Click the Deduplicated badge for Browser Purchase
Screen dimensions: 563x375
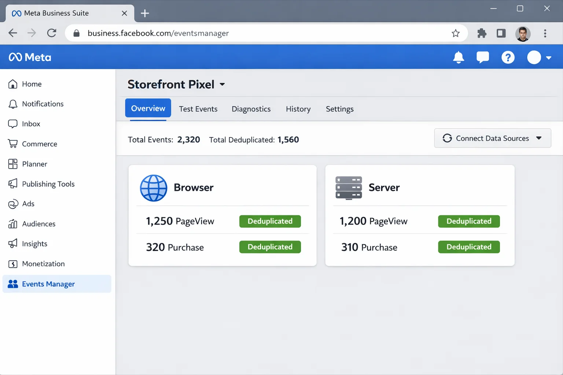click(x=270, y=247)
